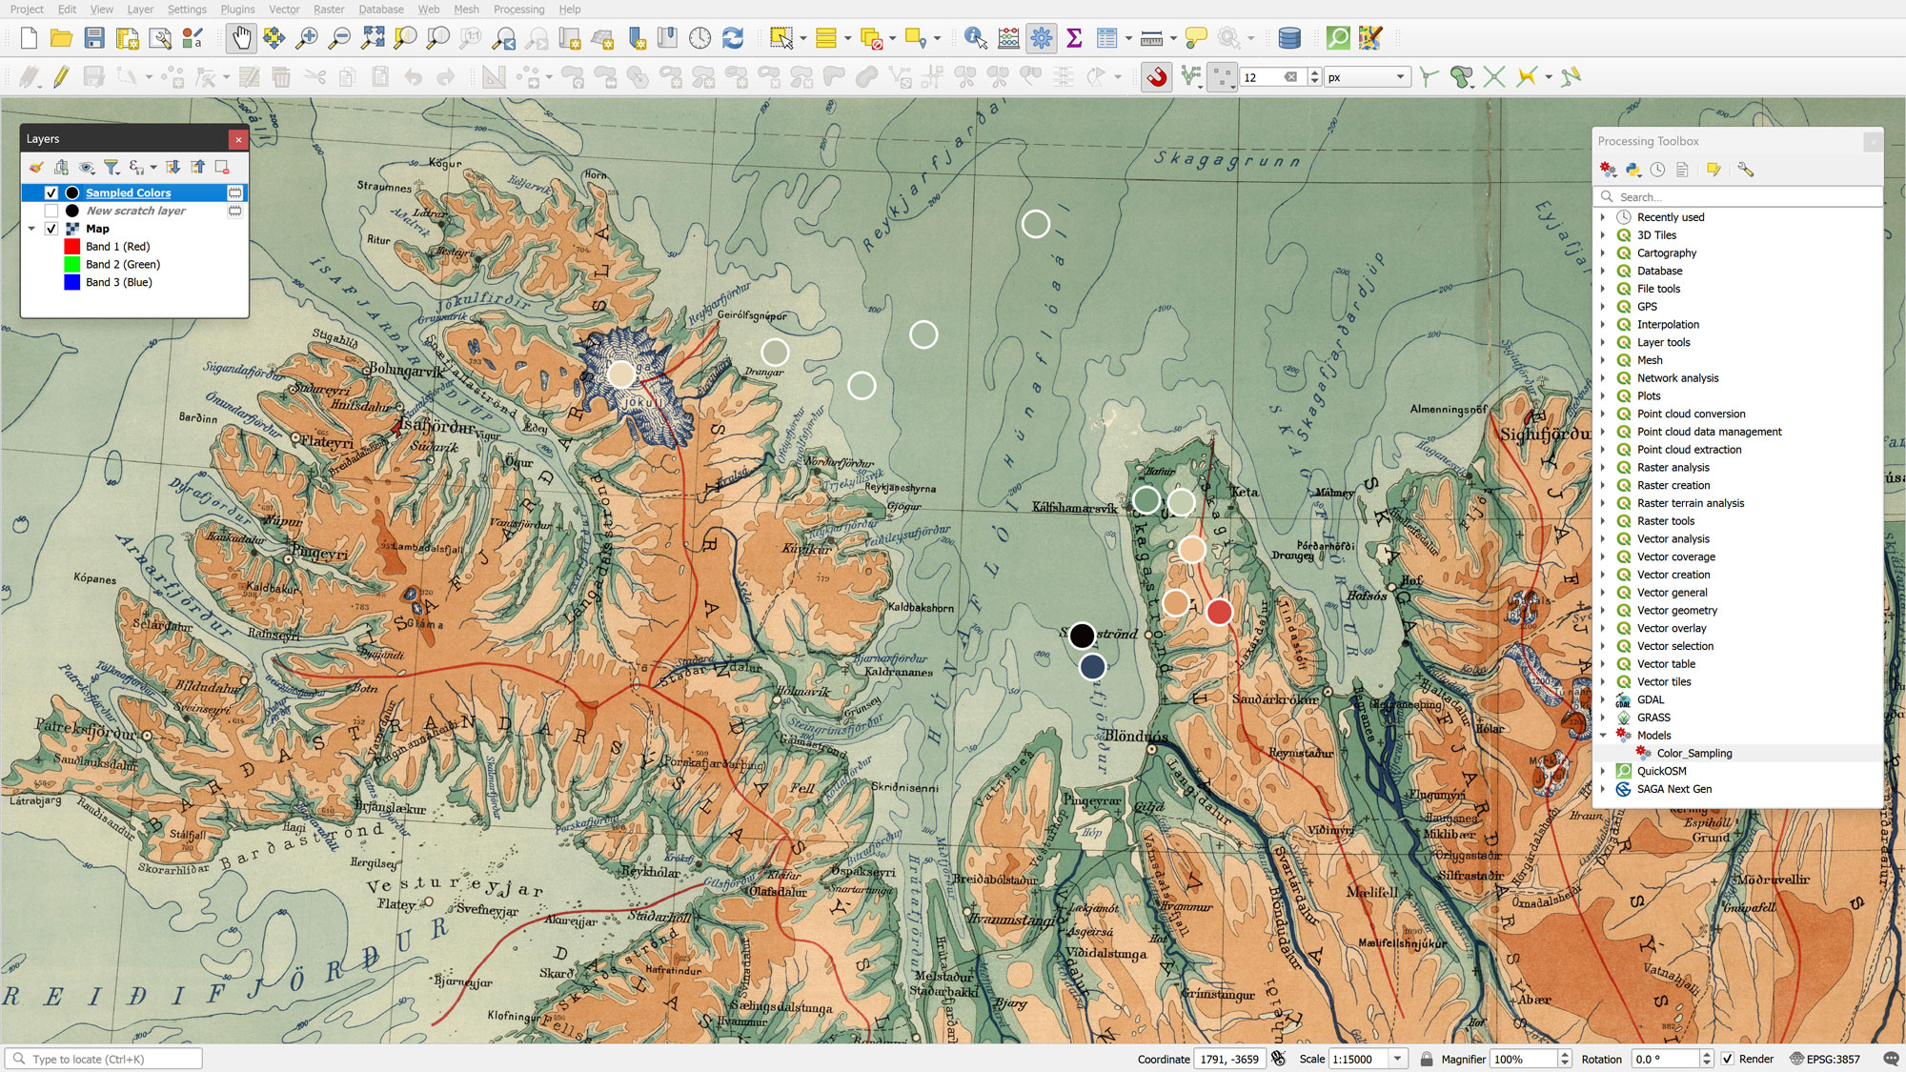Screen dimensions: 1906x1072
Task: Toggle the Processing Toolbox gear icon
Action: click(x=1041, y=38)
